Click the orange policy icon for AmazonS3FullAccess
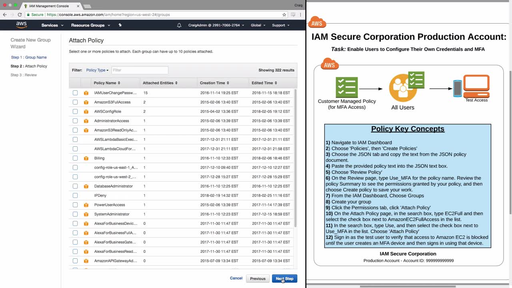512x288 pixels. click(x=86, y=102)
